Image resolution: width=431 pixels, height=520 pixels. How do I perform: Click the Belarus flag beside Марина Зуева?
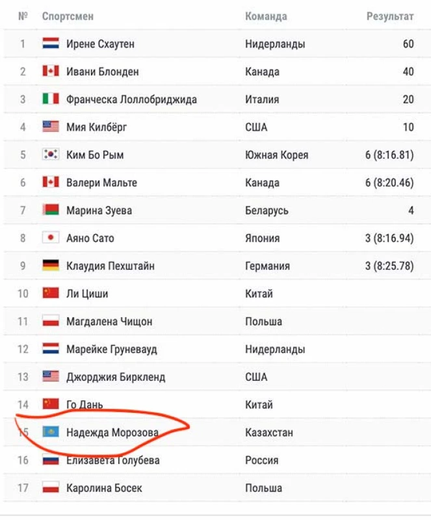point(51,211)
